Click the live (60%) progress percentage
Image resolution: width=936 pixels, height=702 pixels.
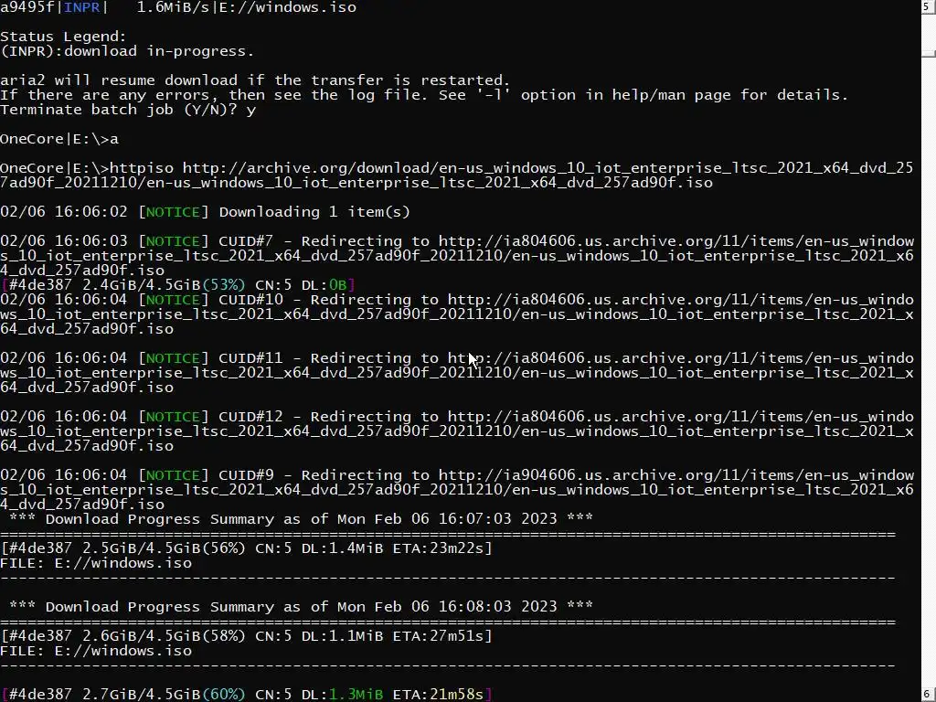[224, 695]
